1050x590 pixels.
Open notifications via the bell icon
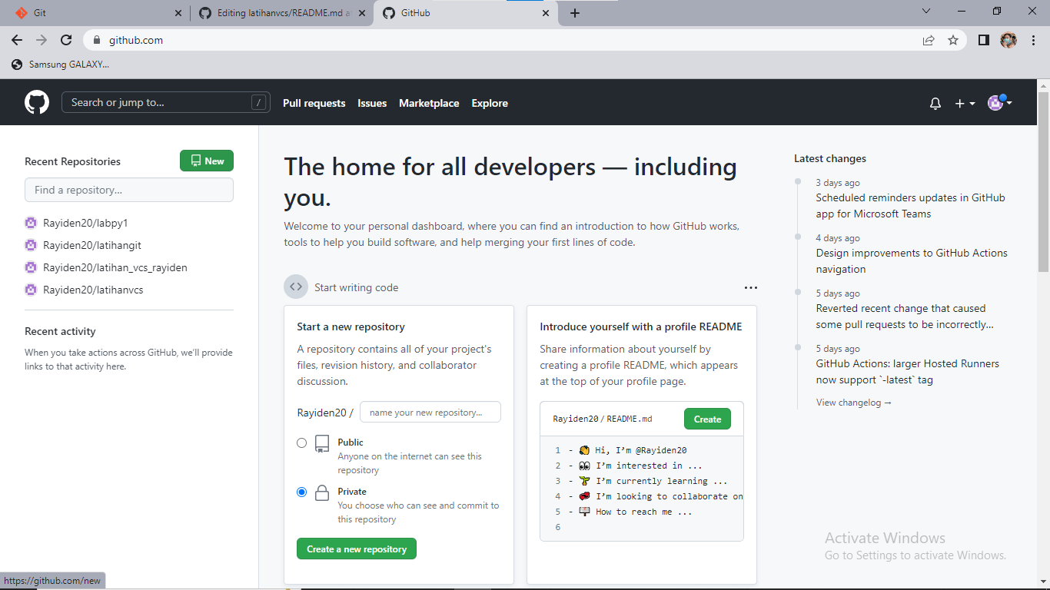pos(935,103)
